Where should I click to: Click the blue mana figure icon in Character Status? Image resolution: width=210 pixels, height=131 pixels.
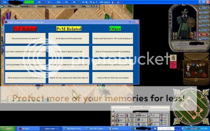coord(127,125)
